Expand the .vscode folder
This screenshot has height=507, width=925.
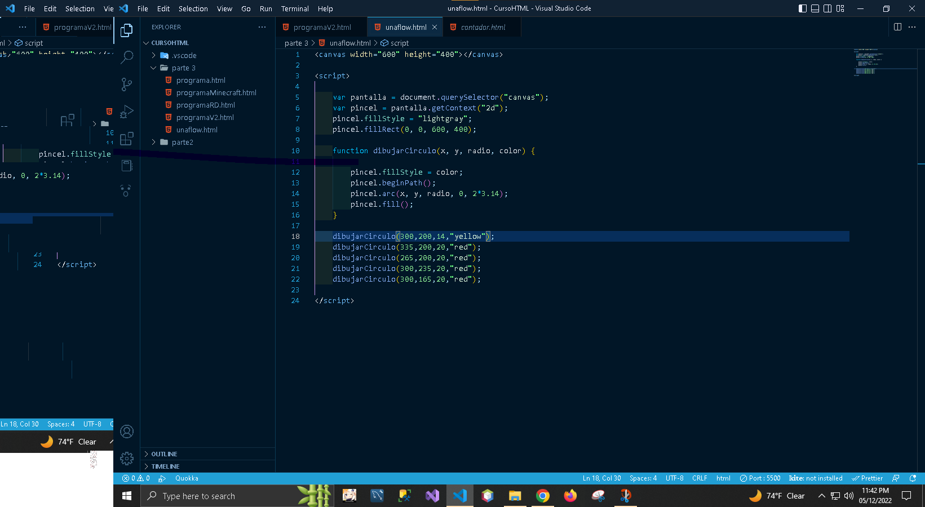207,55
